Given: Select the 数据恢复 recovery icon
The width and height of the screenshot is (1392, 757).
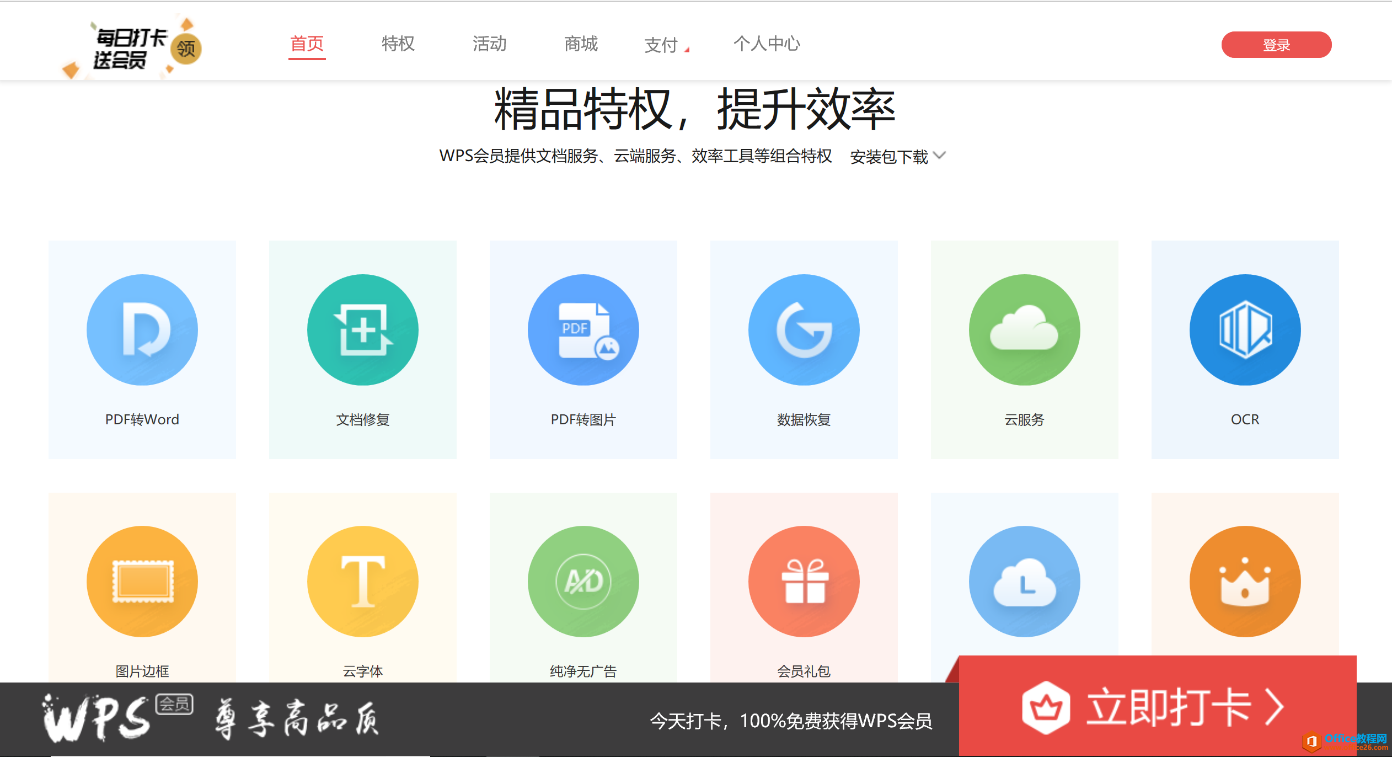Looking at the screenshot, I should [804, 330].
